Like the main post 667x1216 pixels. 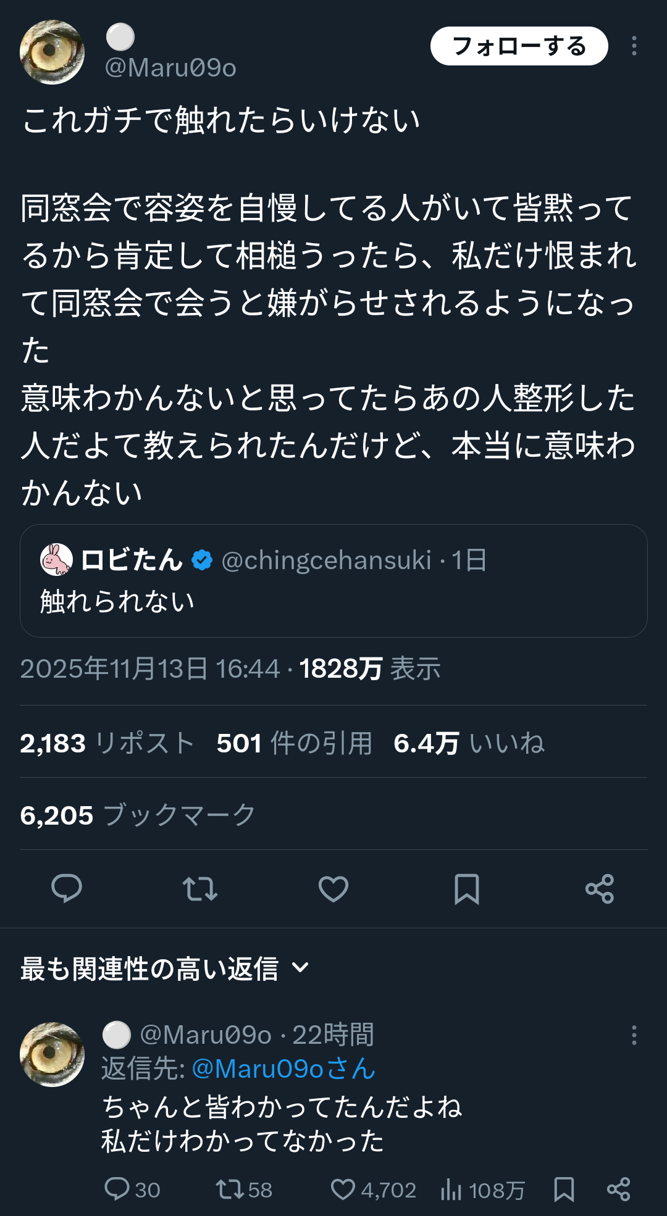pos(333,889)
